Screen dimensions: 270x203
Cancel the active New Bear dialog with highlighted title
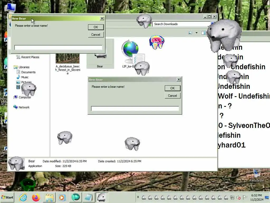(96, 35)
